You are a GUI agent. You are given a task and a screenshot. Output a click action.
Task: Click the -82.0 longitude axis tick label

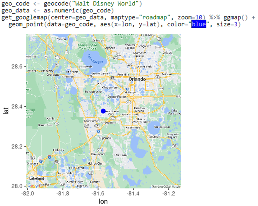click(x=28, y=194)
